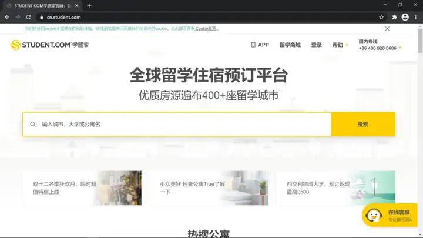Open the 西交利物浦大学 预订返现 promotion card
Screen dimensions: 423x238
pyautogui.click(x=335, y=188)
